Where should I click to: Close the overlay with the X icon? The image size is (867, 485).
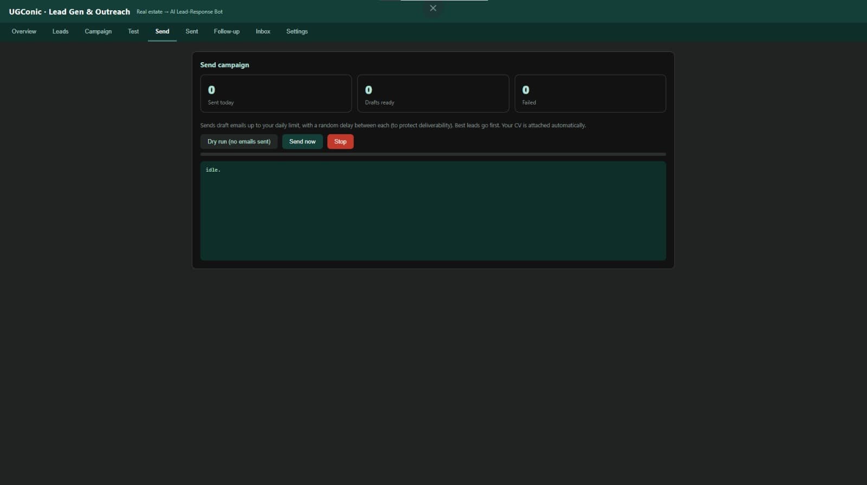(433, 8)
